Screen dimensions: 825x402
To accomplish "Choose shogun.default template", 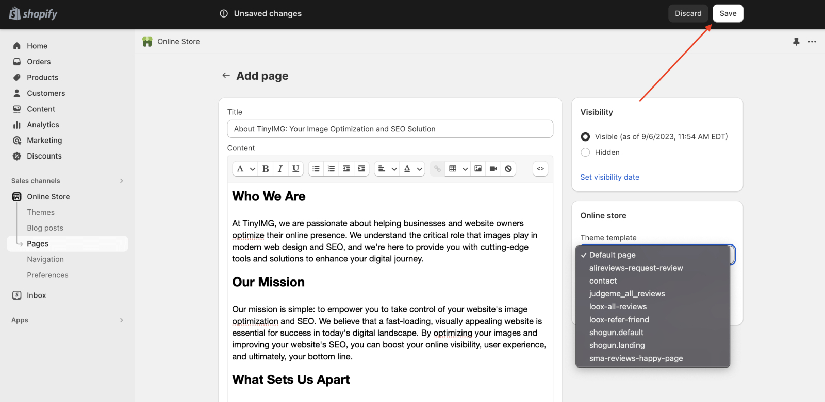I will (x=653, y=333).
